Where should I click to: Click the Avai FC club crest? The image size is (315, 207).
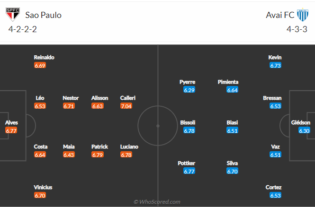(x=303, y=15)
